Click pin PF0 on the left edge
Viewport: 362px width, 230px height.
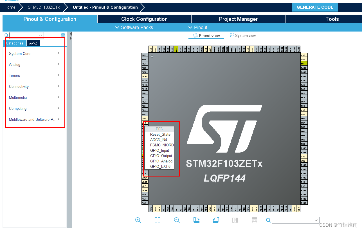(145, 93)
